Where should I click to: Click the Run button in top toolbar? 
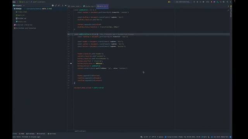(x=194, y=2)
